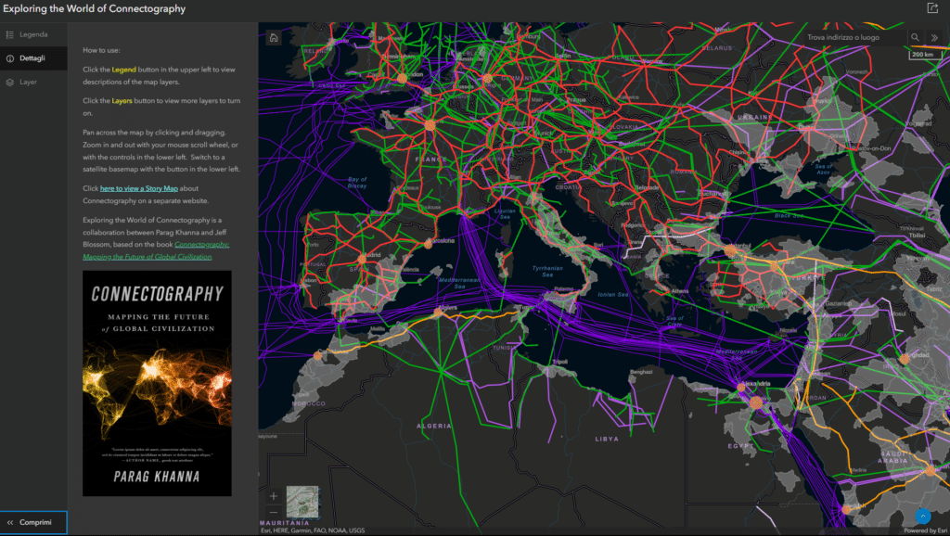This screenshot has width=950, height=536.
Task: Select the Algiers city marker
Action: pyautogui.click(x=438, y=313)
